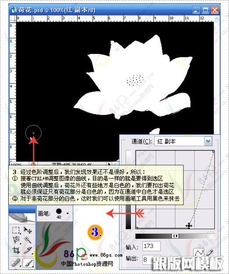
Task: Toggle the gradient bar direction arrows
Action: pos(175,236)
